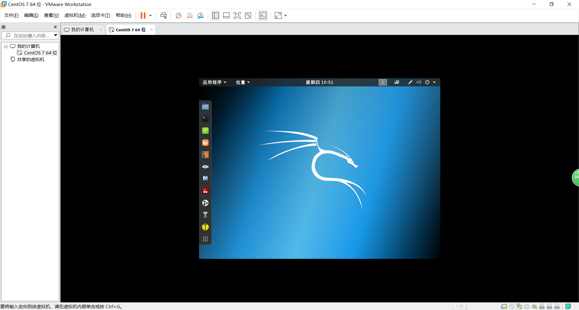Screen dimensions: 579x310
Task: Open the green notes app in dock
Action: 205,131
